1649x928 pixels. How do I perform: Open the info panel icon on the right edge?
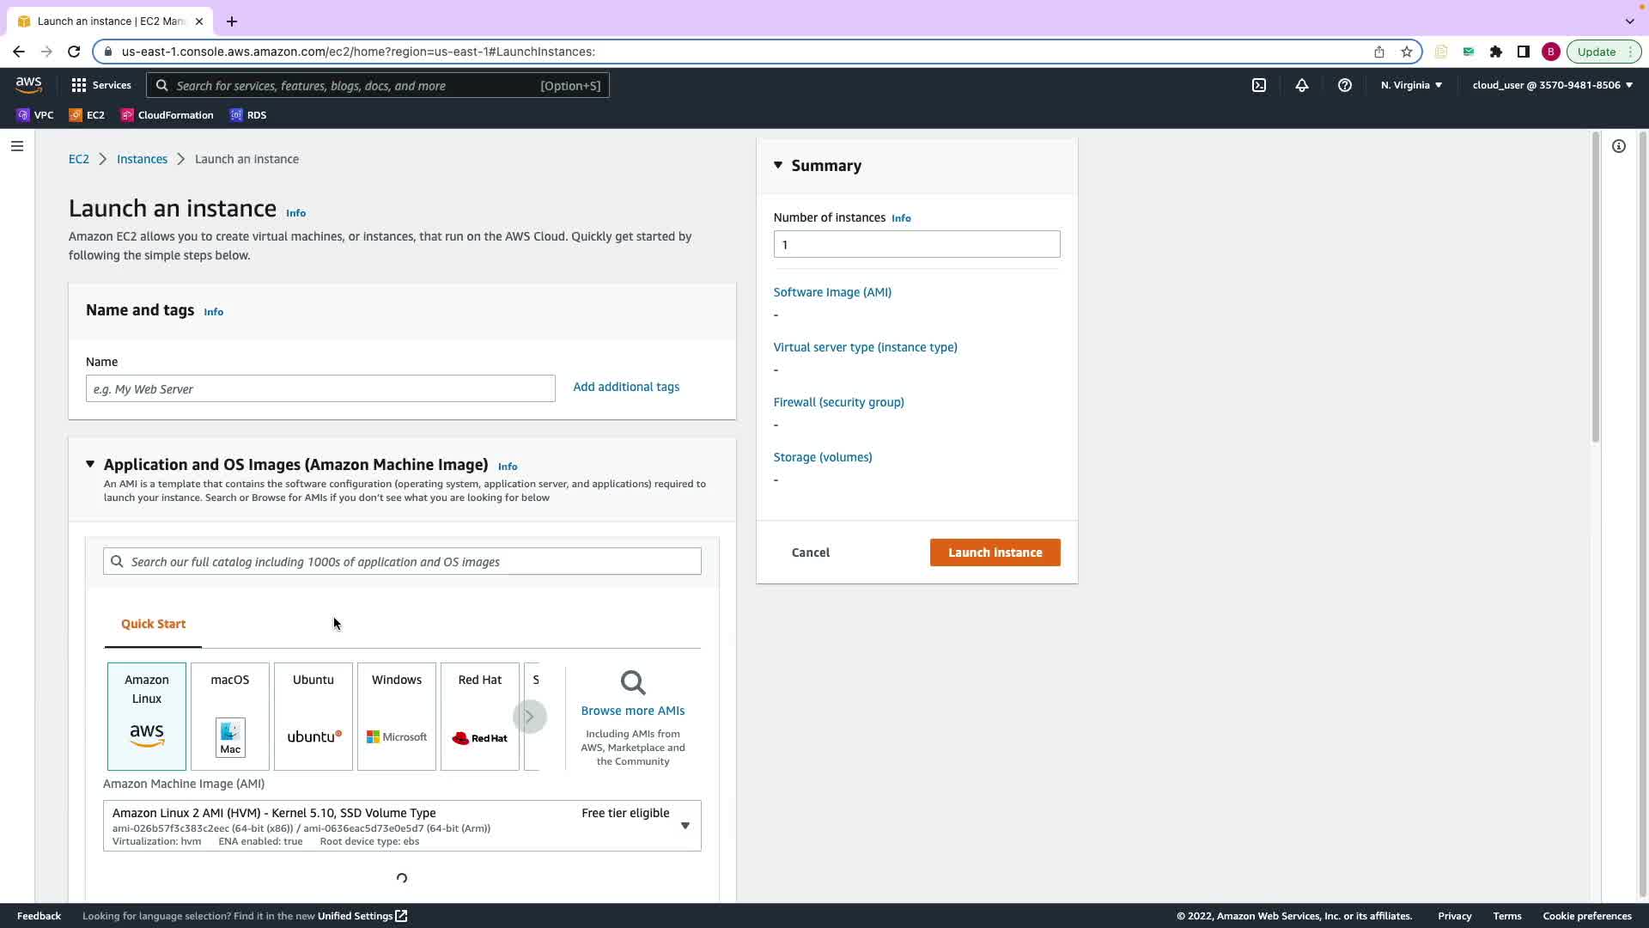[x=1619, y=146]
